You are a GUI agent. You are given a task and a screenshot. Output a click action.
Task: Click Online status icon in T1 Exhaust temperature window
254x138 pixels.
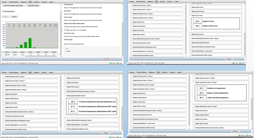117,137
